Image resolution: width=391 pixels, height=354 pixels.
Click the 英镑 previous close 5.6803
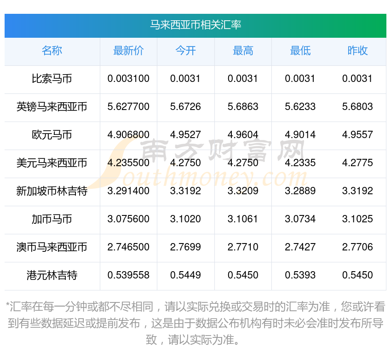[357, 107]
